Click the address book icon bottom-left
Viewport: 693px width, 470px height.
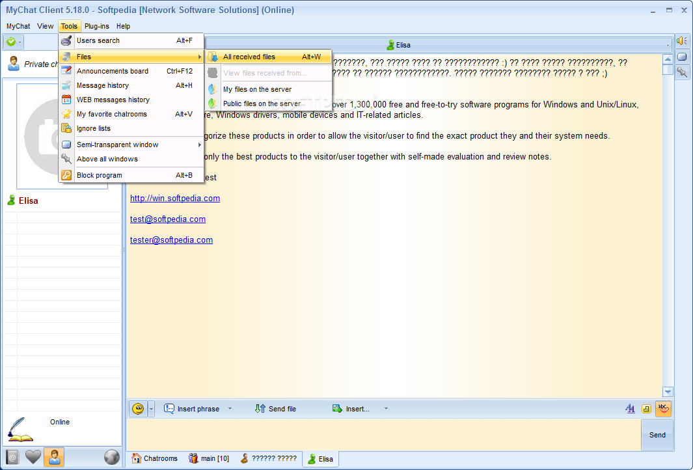pos(12,457)
